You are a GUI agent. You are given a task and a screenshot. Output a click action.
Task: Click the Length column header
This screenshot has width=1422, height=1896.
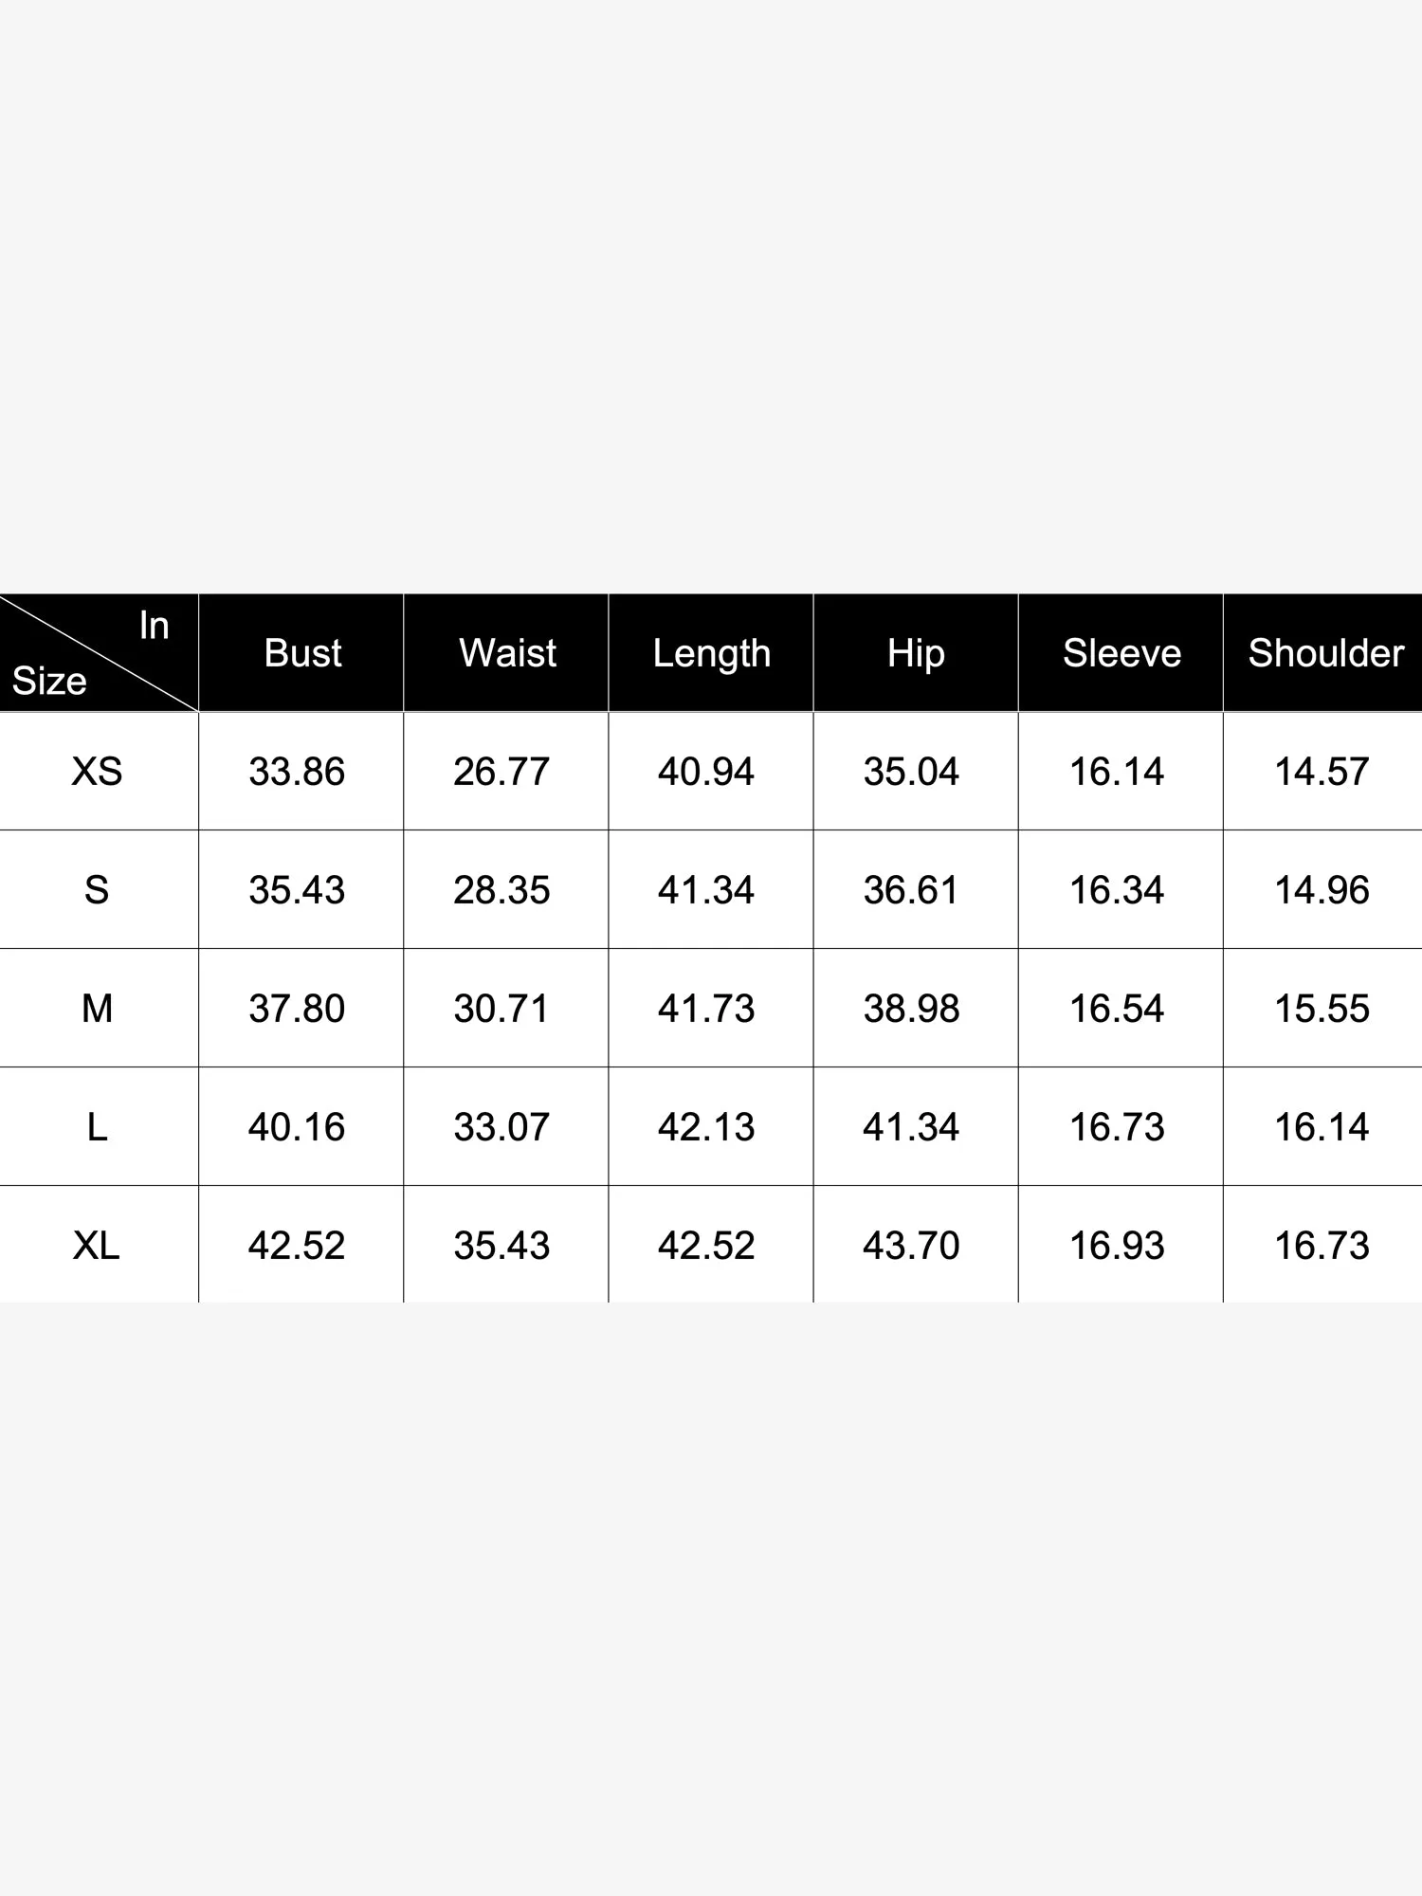click(x=711, y=653)
